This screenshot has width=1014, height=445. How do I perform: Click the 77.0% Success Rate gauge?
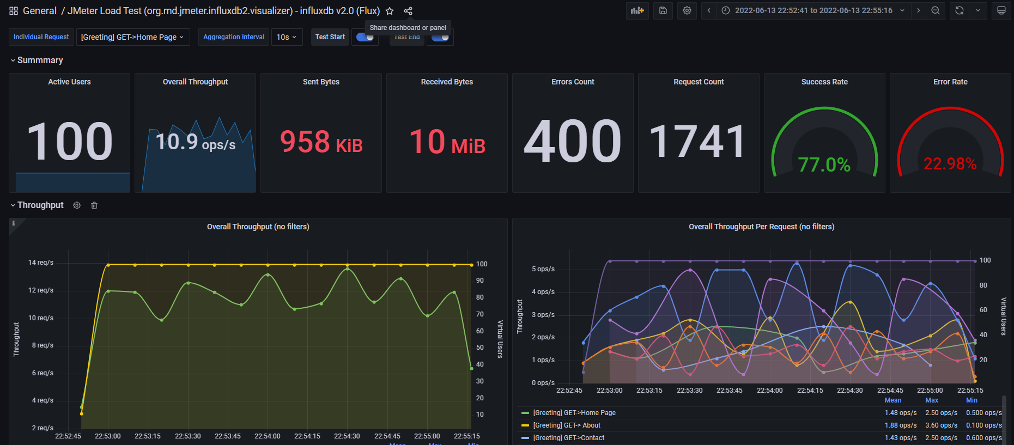point(824,143)
